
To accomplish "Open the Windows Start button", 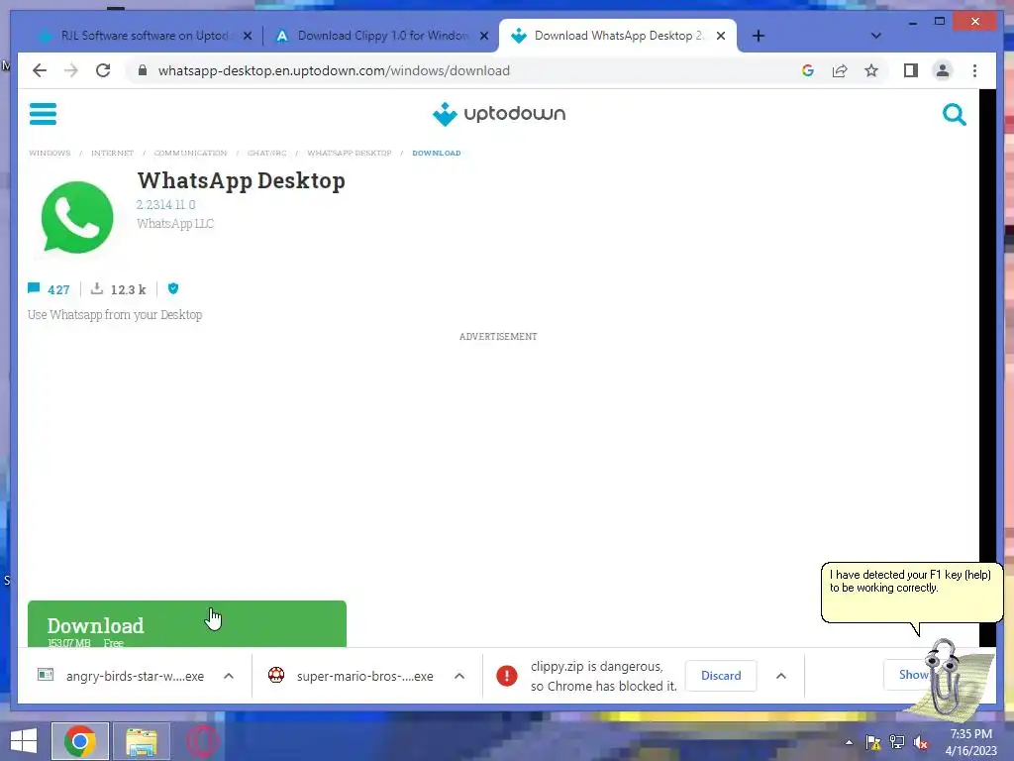I will click(24, 741).
